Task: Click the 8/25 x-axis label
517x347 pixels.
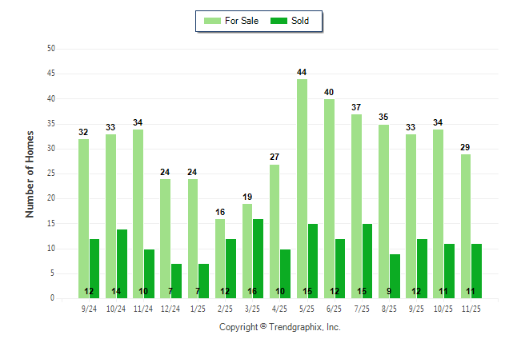Action: coord(389,308)
